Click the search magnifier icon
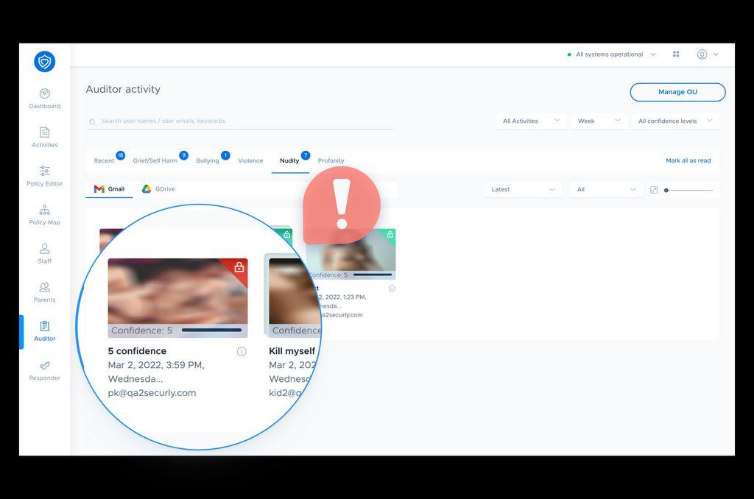The image size is (754, 499). coord(92,122)
